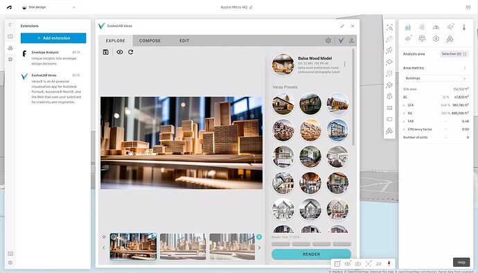Choose the blue glass building preset
This screenshot has height=273, width=478.
tap(337, 130)
